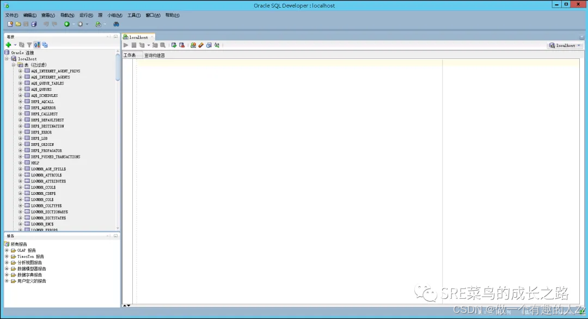588x319 pixels.
Task: Expand the DEF$_ERROR table node
Action: point(20,132)
